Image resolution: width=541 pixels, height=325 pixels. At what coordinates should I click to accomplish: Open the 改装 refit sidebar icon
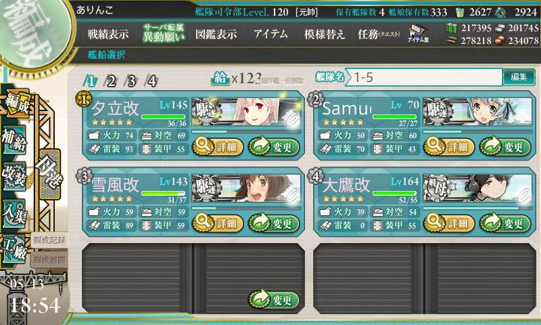tap(14, 176)
